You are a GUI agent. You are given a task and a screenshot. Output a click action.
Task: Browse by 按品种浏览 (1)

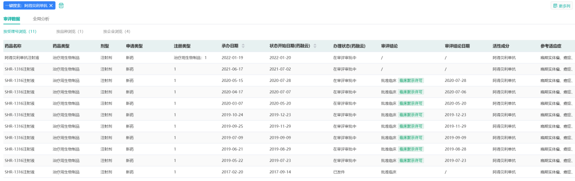[x=70, y=32]
